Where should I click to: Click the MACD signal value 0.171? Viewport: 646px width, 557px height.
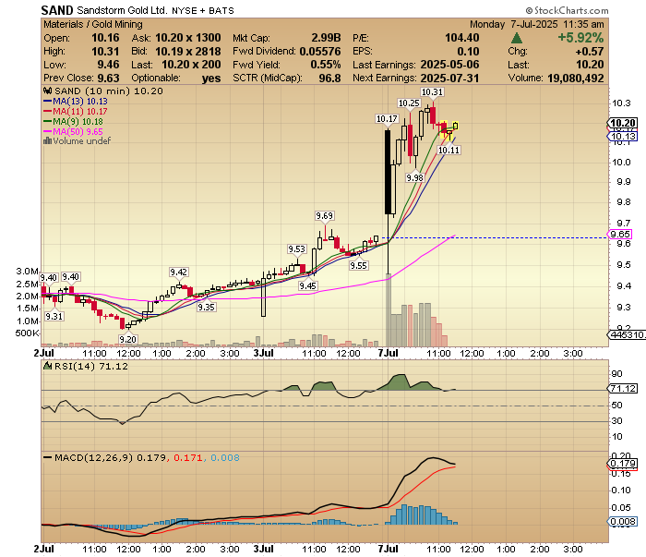point(188,457)
